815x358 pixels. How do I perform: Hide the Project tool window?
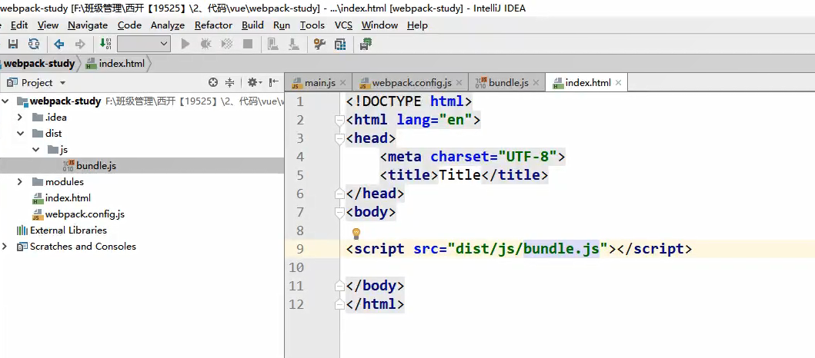coord(274,82)
